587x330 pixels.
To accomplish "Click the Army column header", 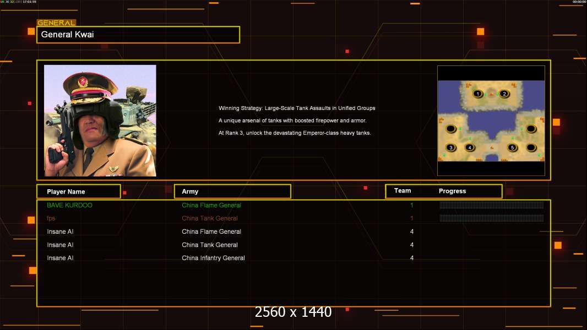I will (x=232, y=191).
